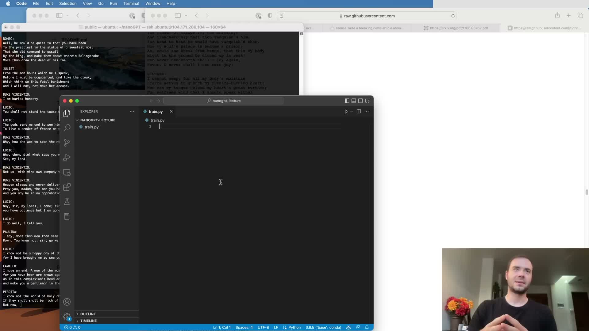Open Source Control view icon
Screen dimensions: 589x331
click(x=67, y=143)
